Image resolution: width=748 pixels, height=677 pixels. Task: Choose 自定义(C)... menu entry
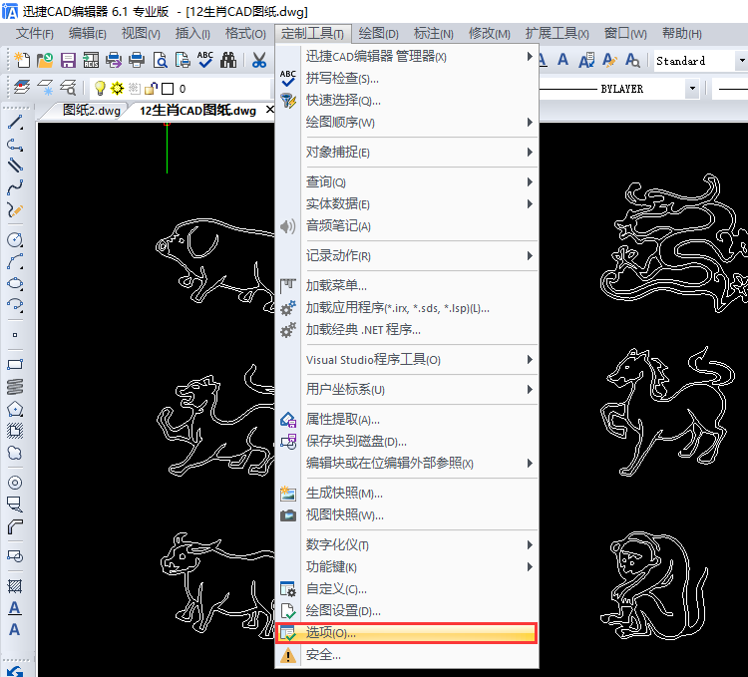(x=407, y=589)
